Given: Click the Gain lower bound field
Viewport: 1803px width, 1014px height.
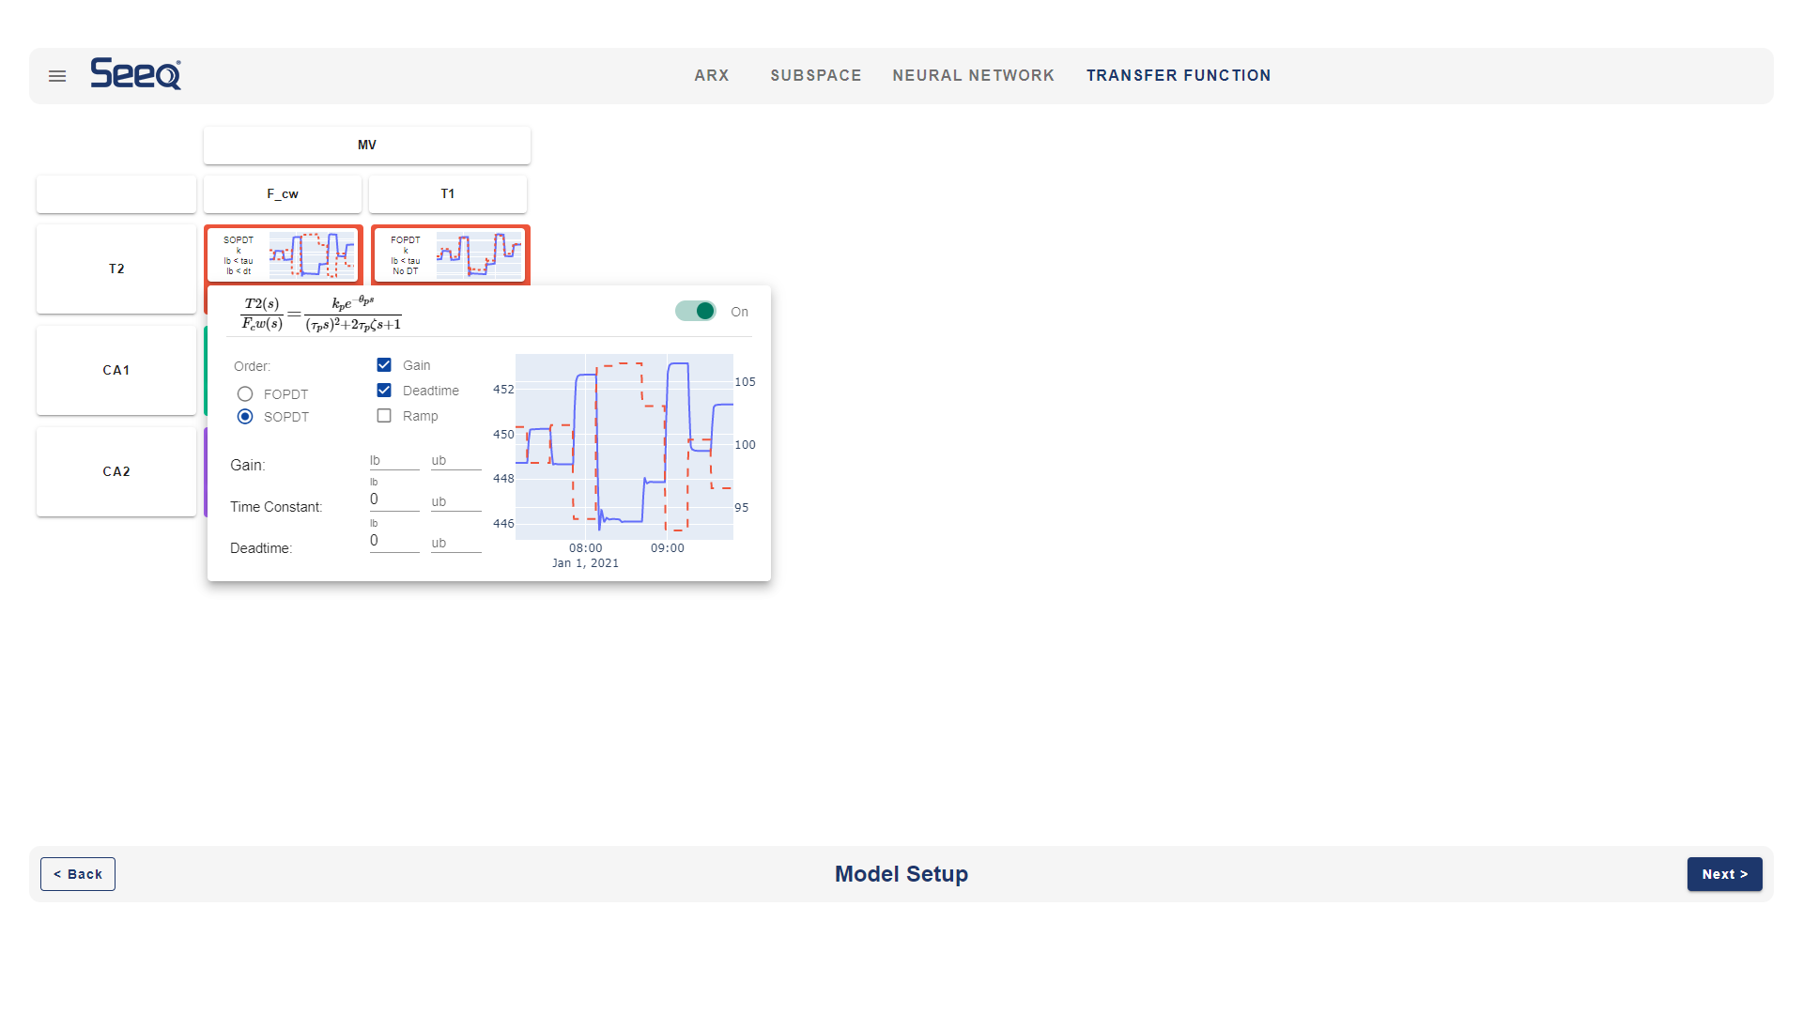Looking at the screenshot, I should click(393, 461).
